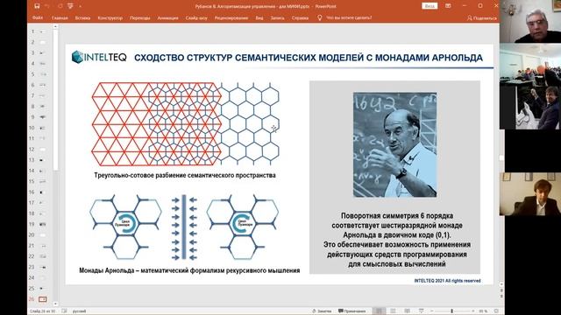
Task: Click the zoom slider handle
Action: coord(452,311)
